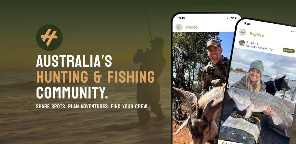296x144 pixels.
Task: Tap the Wi-Fi icon in Photo status bar
Action: pyautogui.click(x=232, y=18)
